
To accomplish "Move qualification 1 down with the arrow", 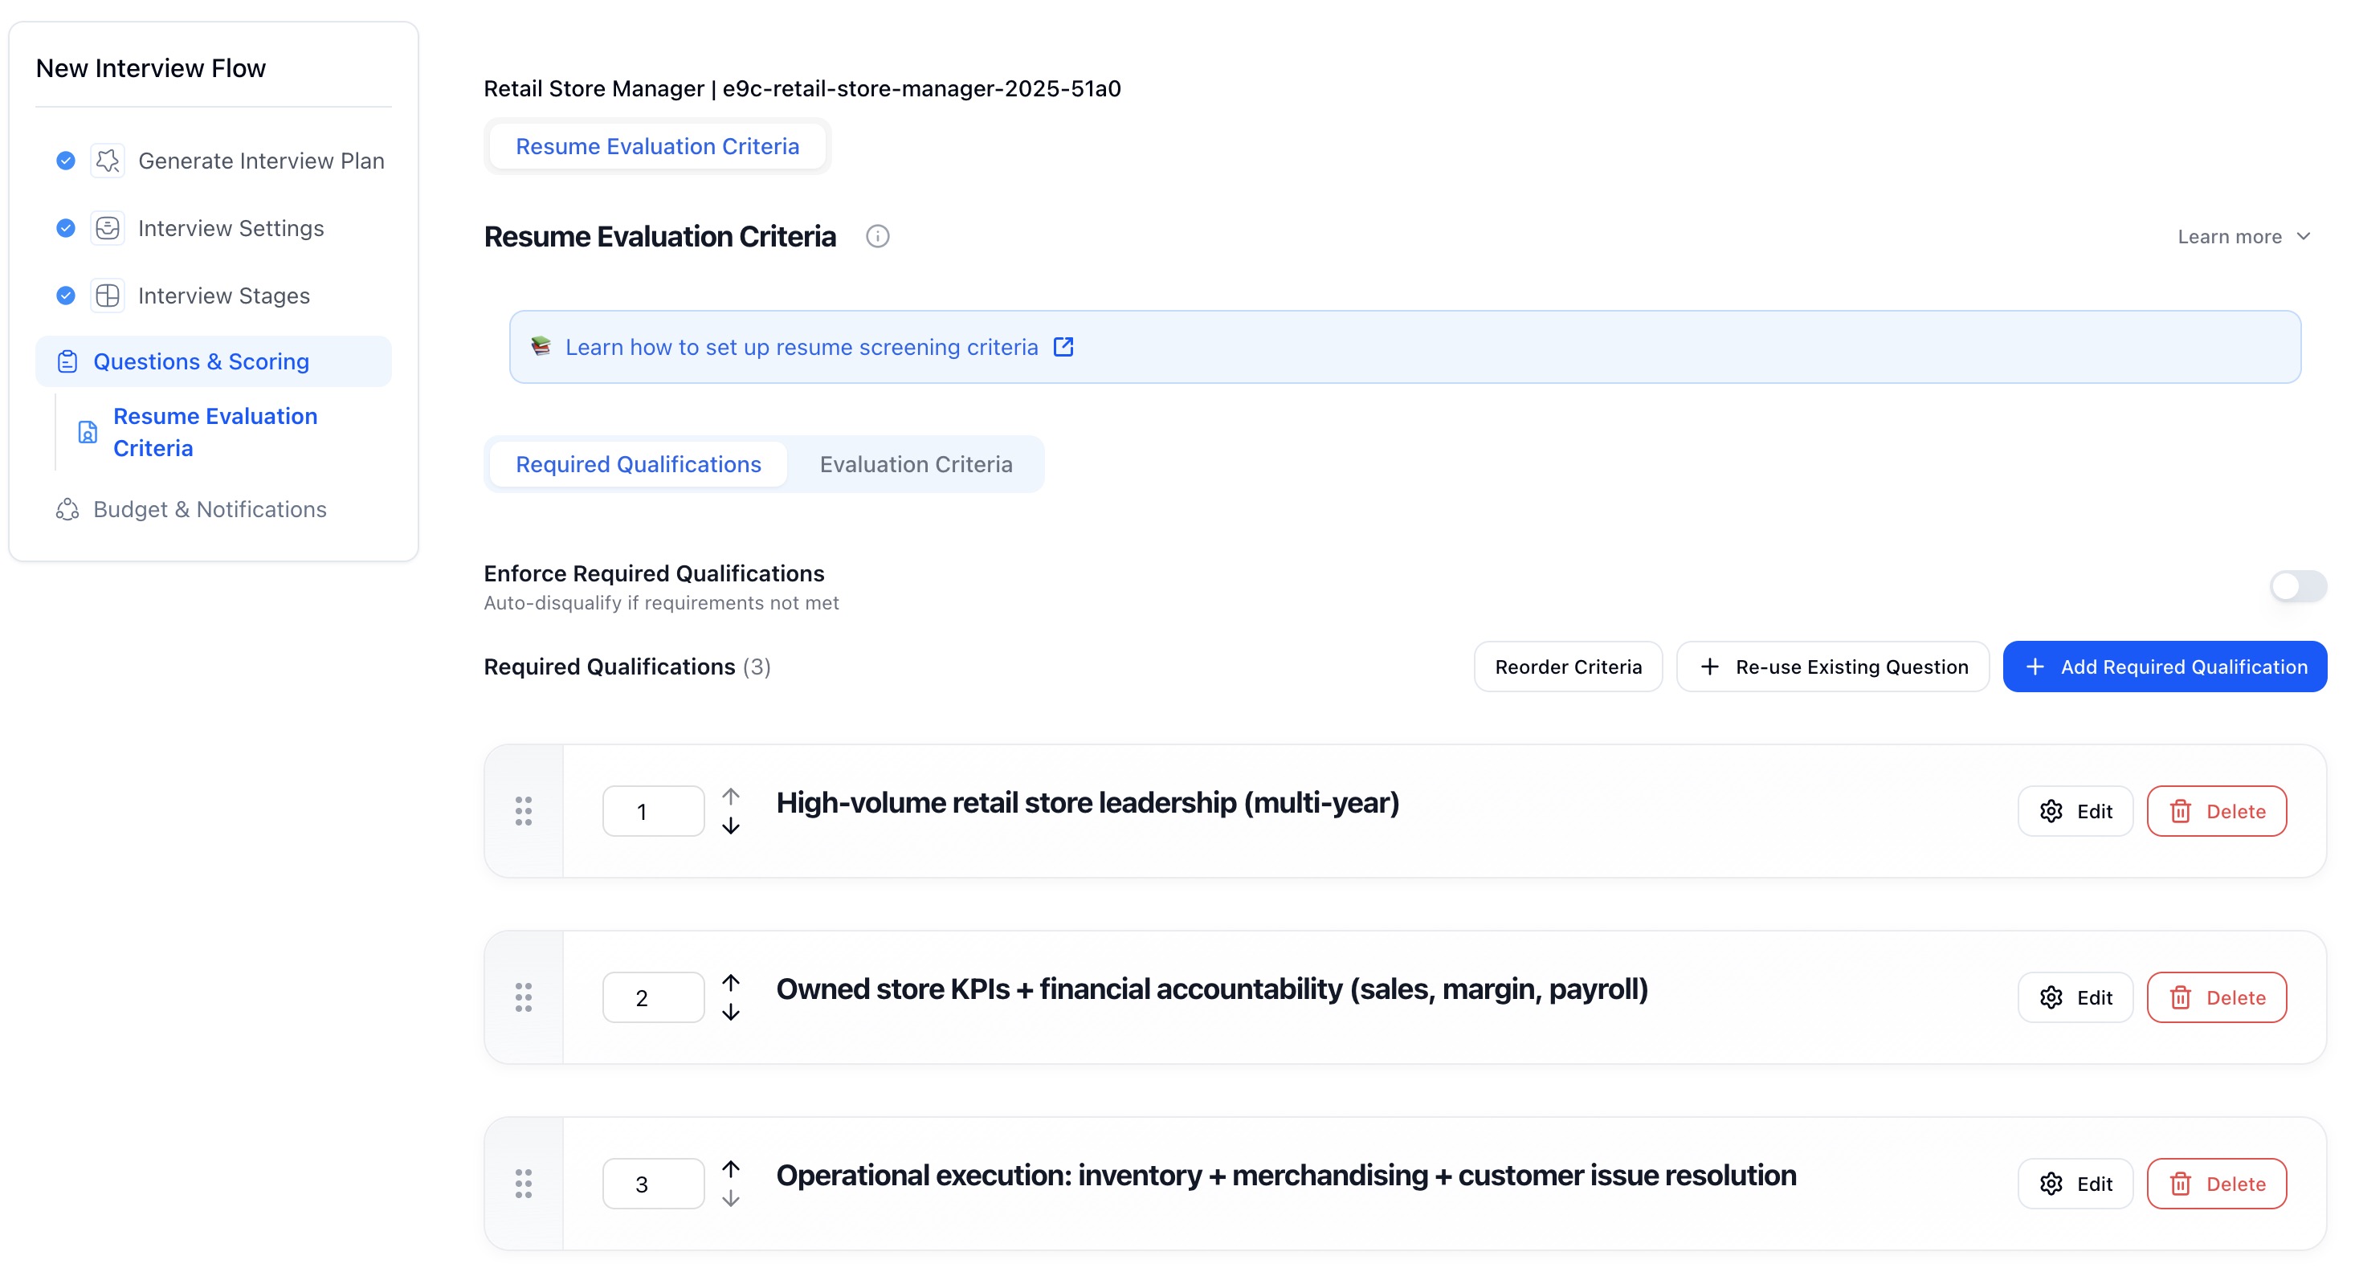I will [729, 826].
